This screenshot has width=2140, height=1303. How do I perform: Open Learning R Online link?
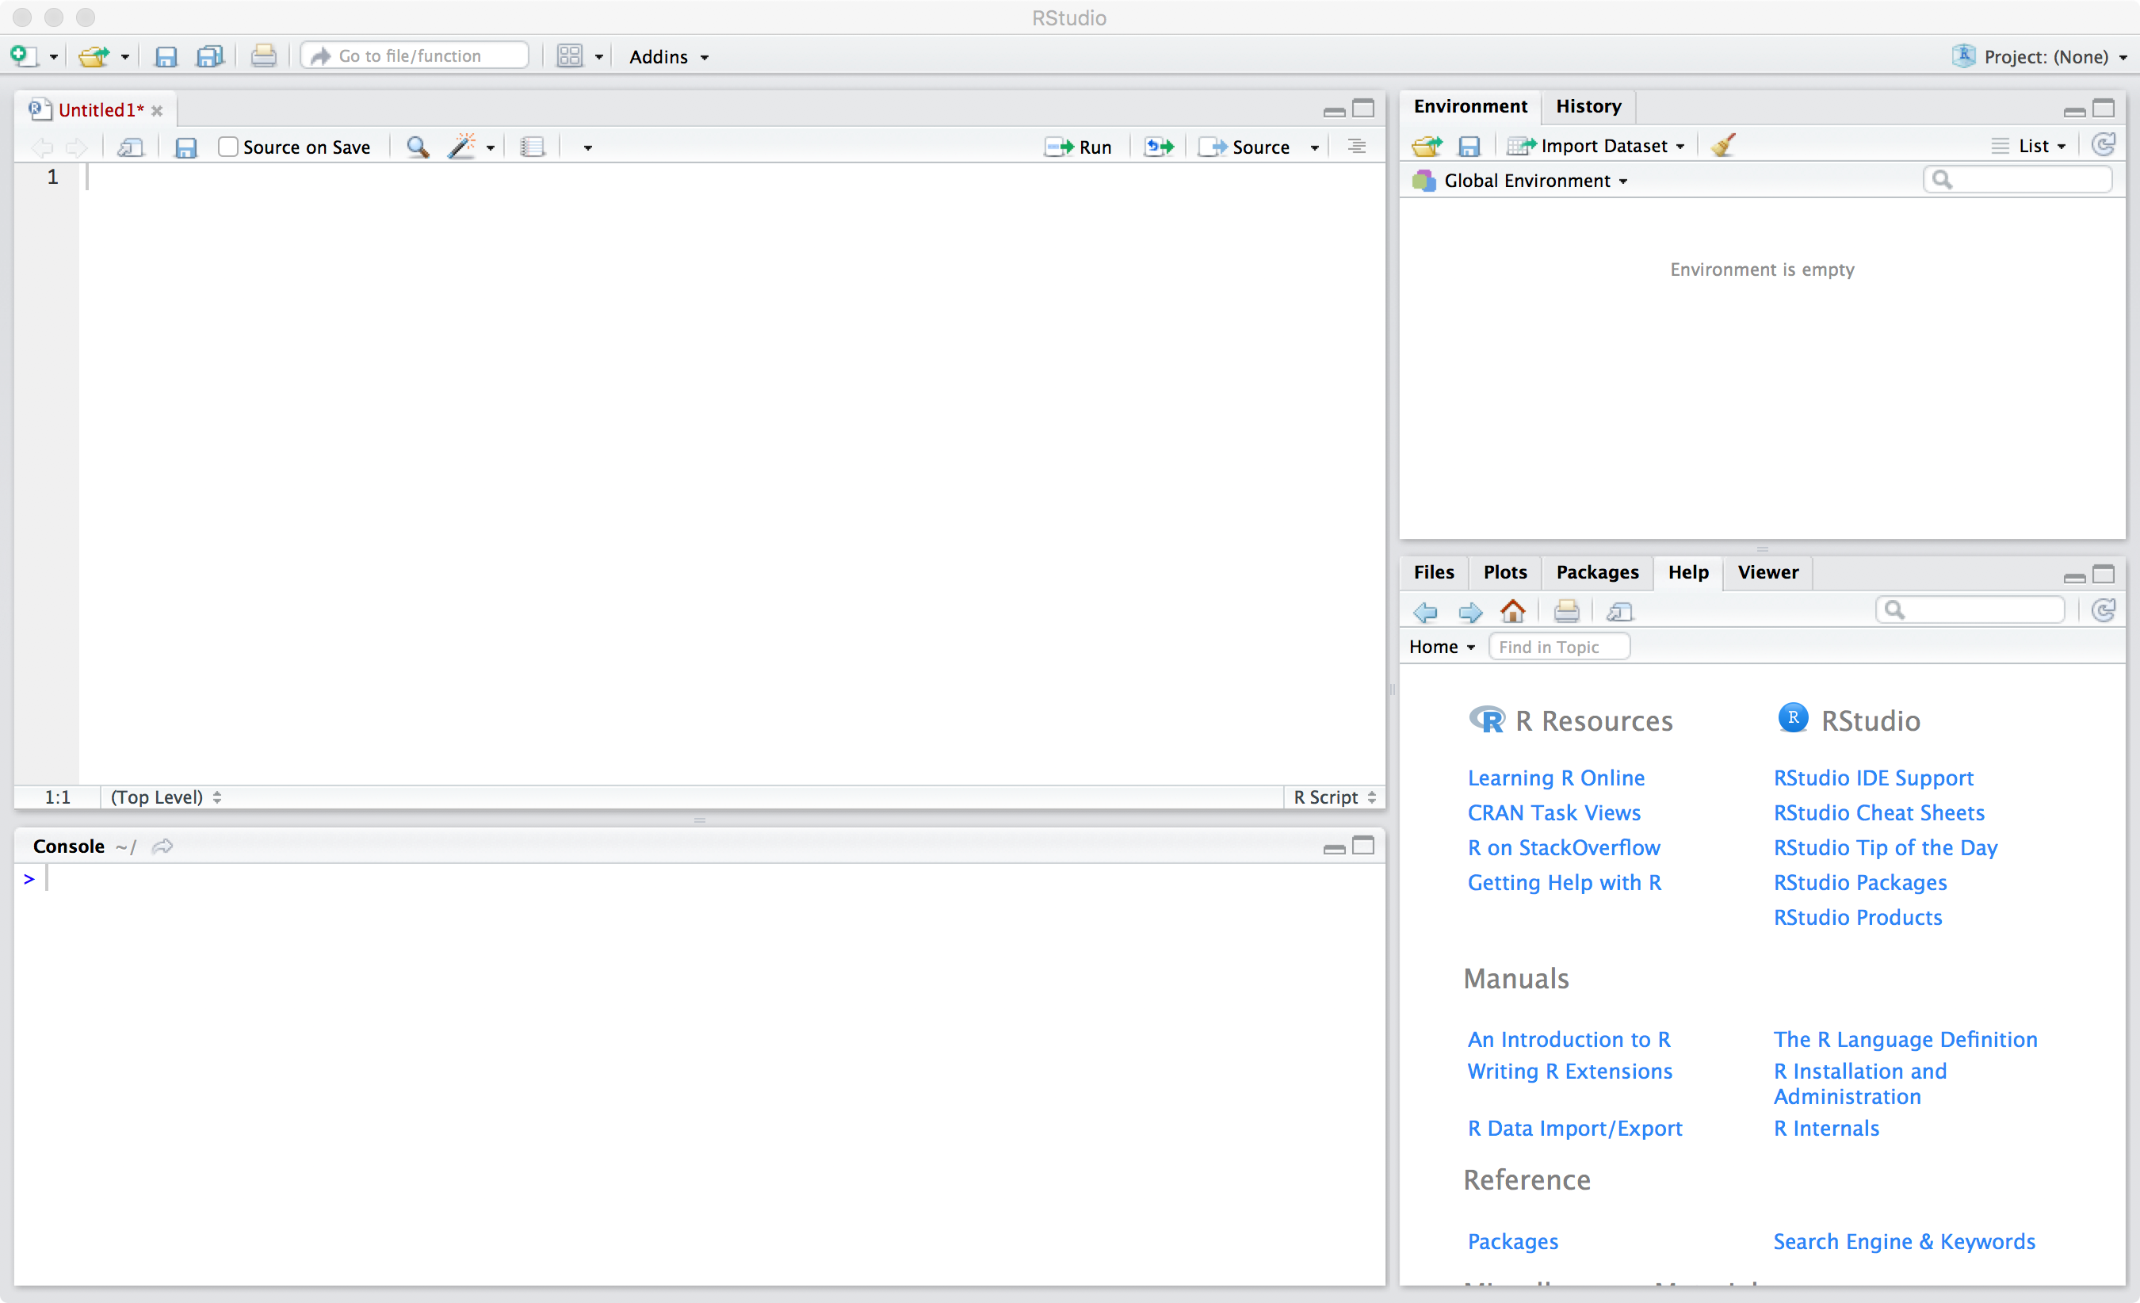pos(1557,778)
